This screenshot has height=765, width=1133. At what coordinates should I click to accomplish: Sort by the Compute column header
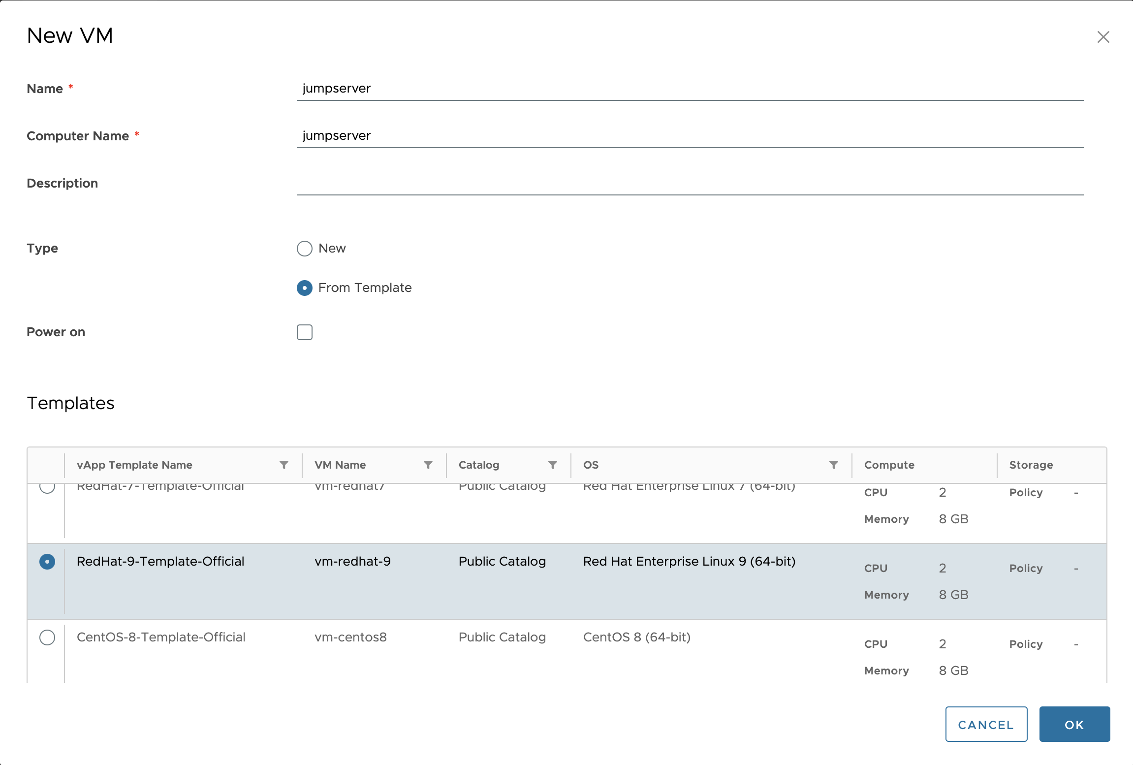[x=889, y=465]
